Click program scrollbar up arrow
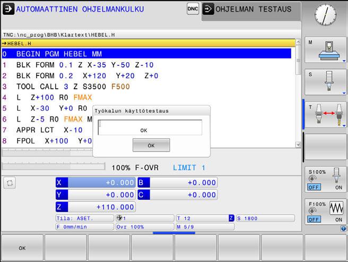348x262 pixels. tap(298, 41)
